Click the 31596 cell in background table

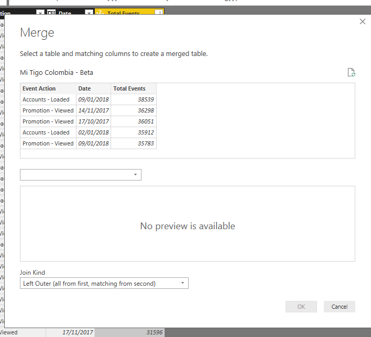pos(129,332)
